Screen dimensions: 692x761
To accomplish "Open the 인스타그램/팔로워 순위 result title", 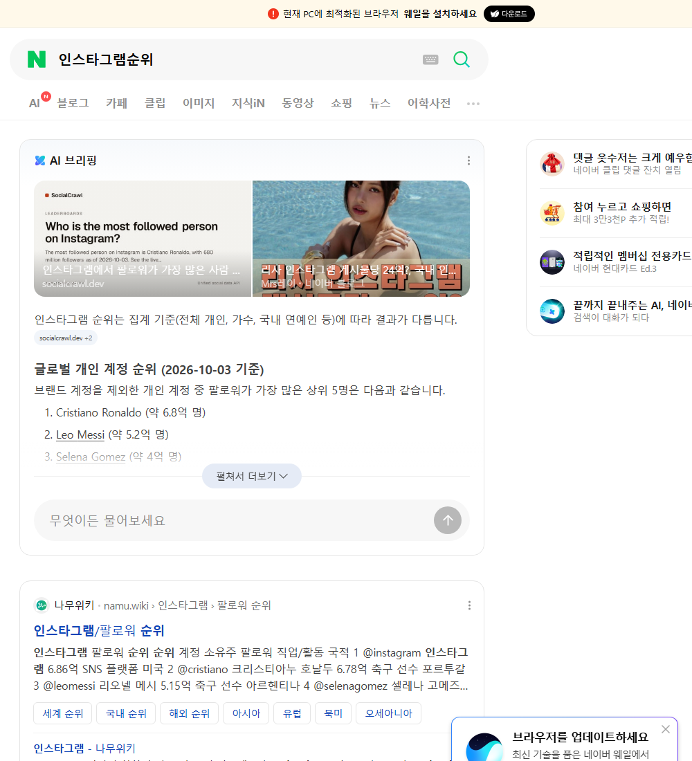I will (x=99, y=630).
